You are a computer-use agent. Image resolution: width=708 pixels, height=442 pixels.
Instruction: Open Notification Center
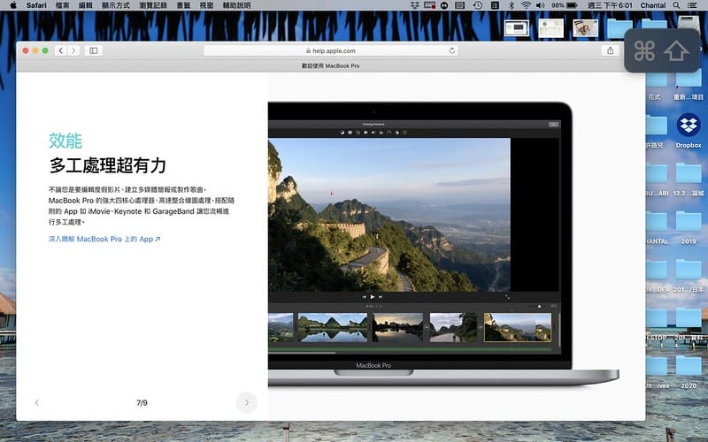tap(692, 5)
